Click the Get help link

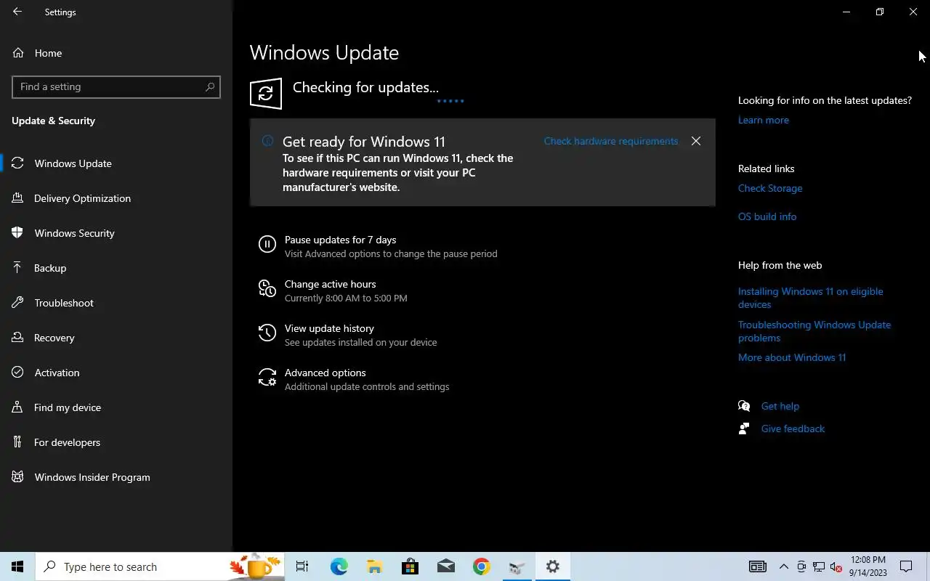click(780, 406)
